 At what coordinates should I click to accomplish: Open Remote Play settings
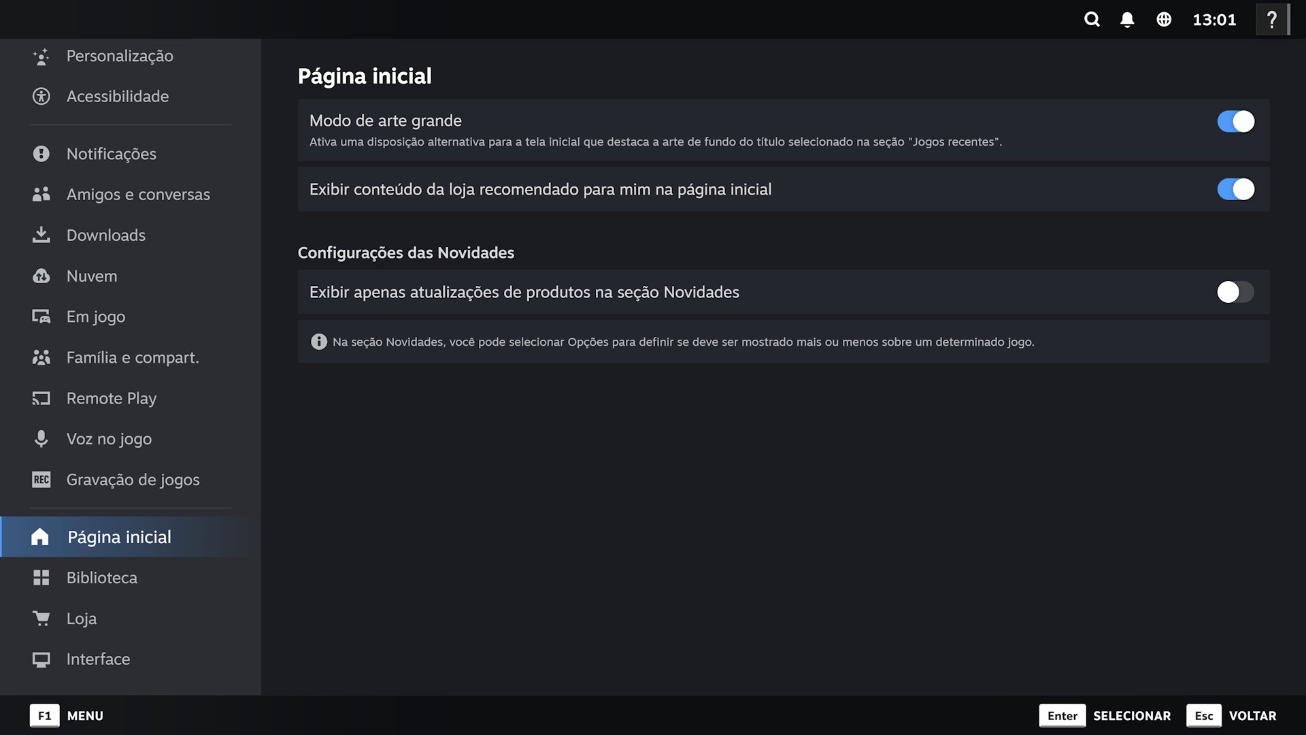coord(131,398)
